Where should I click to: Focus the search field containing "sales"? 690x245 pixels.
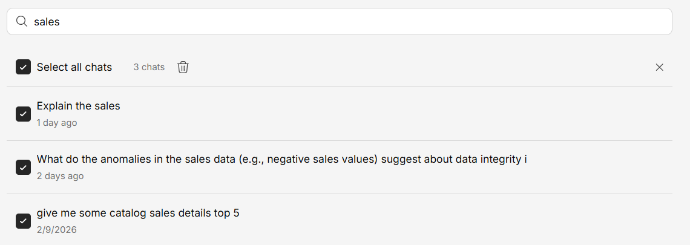[339, 22]
